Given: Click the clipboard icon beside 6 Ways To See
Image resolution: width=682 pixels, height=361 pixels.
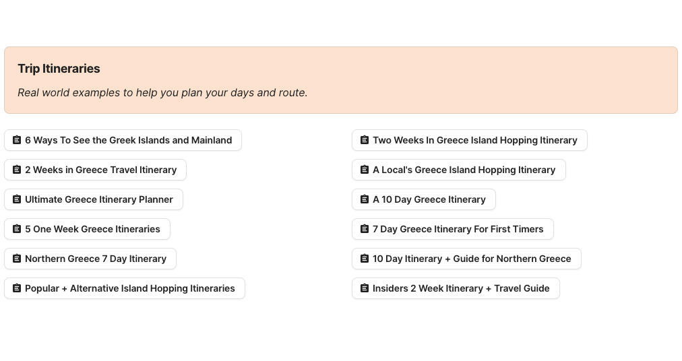Looking at the screenshot, I should [x=17, y=140].
